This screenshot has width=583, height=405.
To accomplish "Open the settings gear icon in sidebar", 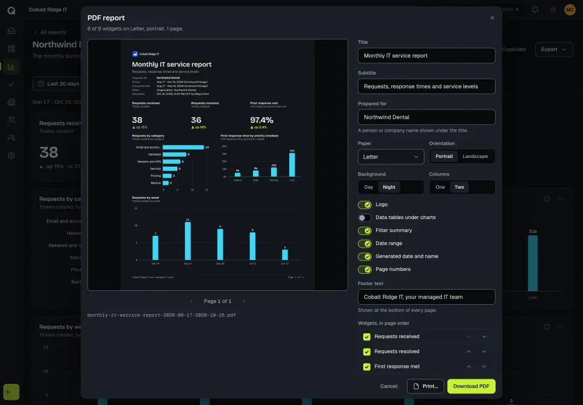I will tap(11, 156).
